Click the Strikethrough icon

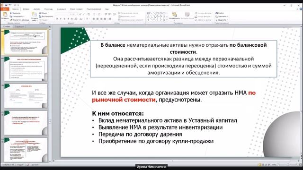point(71,19)
